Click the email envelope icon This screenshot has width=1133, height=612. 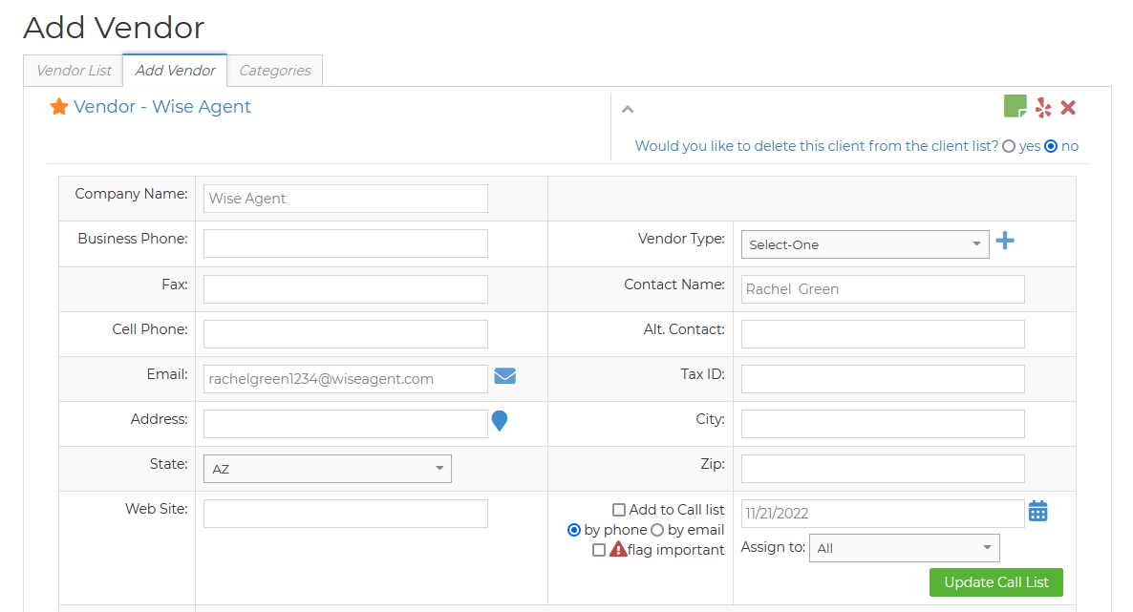505,376
